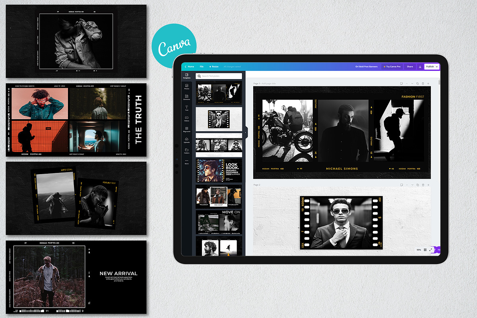477x318 pixels.
Task: Select the walking silhouette photo on Page 1
Action: click(399, 130)
